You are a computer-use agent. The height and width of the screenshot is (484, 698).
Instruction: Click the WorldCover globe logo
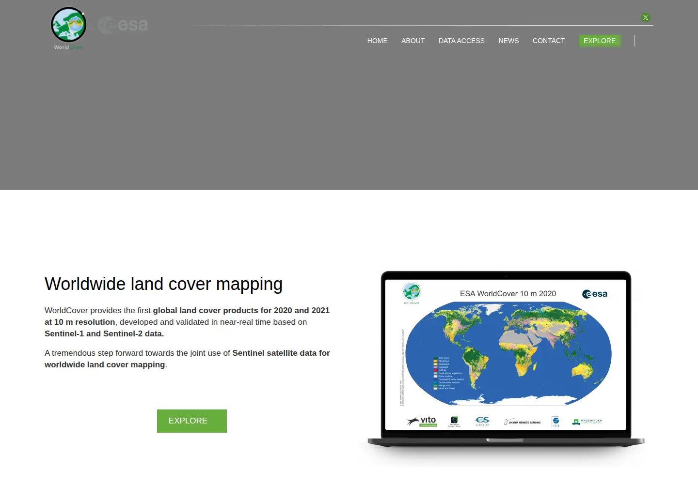(x=69, y=28)
